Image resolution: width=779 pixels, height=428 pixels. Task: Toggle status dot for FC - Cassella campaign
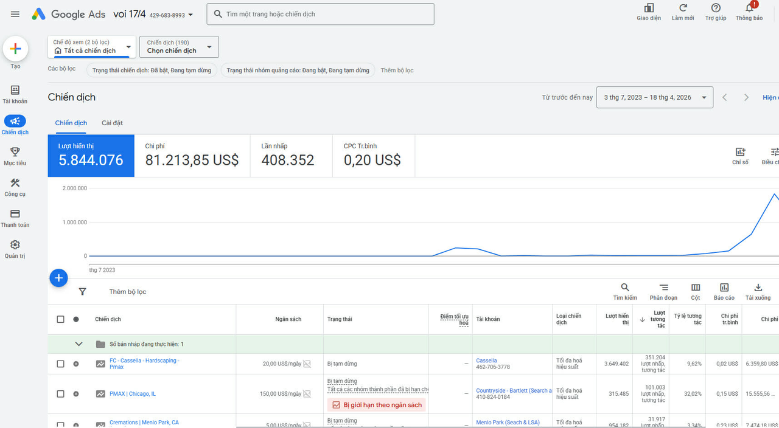coord(76,364)
